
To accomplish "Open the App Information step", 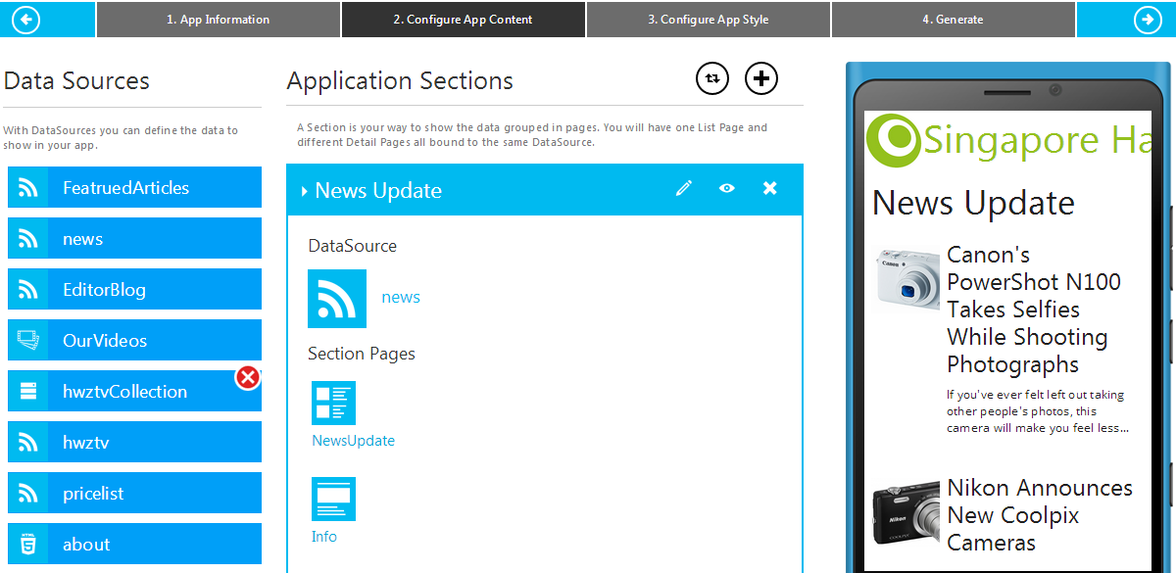I will [x=219, y=20].
